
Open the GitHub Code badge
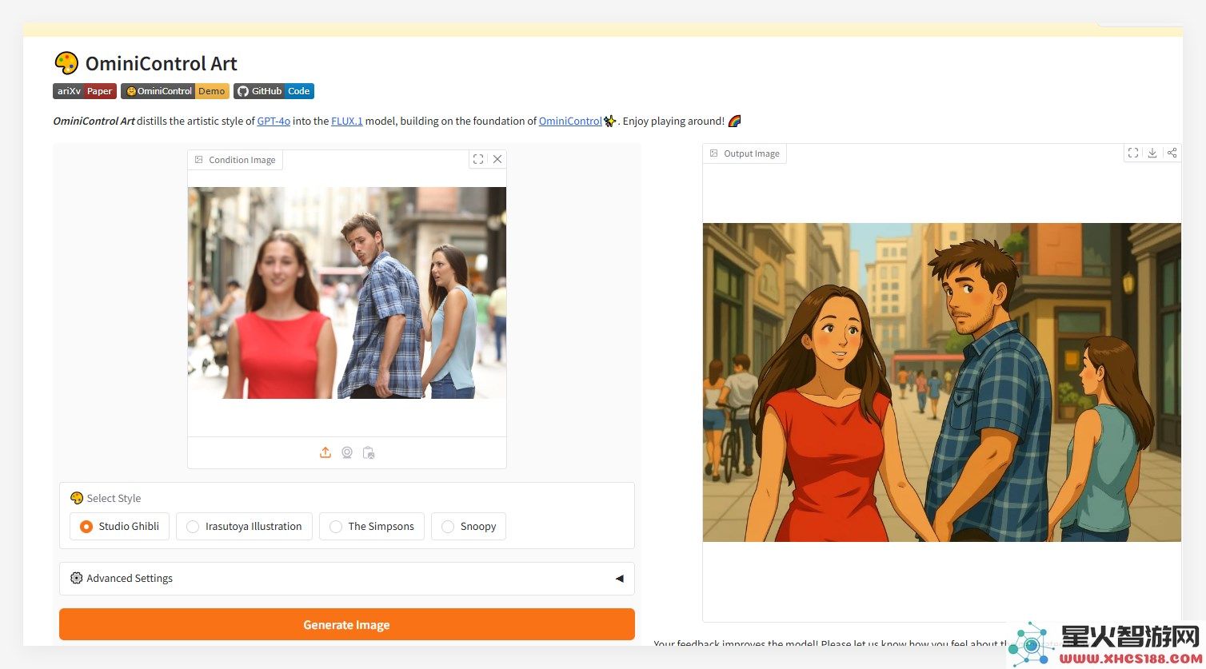click(x=274, y=91)
